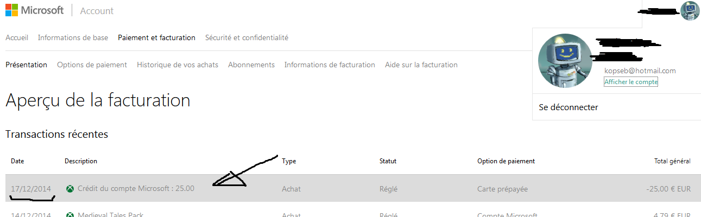This screenshot has width=701, height=217.
Task: Switch to Présentation sub-tab
Action: [x=26, y=65]
